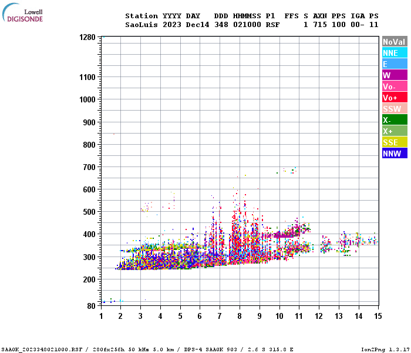Select the Vo- pink legend swatch
The image size is (411, 353).
pyautogui.click(x=395, y=86)
